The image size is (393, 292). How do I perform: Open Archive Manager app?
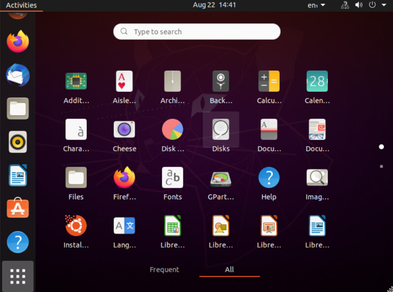pos(172,81)
